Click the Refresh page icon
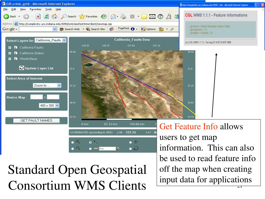Image resolution: width=265 pixels, height=199 pixels. point(46,16)
